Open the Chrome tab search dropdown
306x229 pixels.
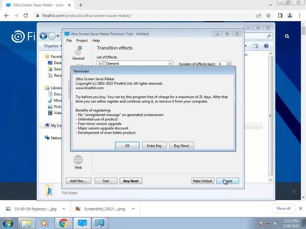(270, 5)
